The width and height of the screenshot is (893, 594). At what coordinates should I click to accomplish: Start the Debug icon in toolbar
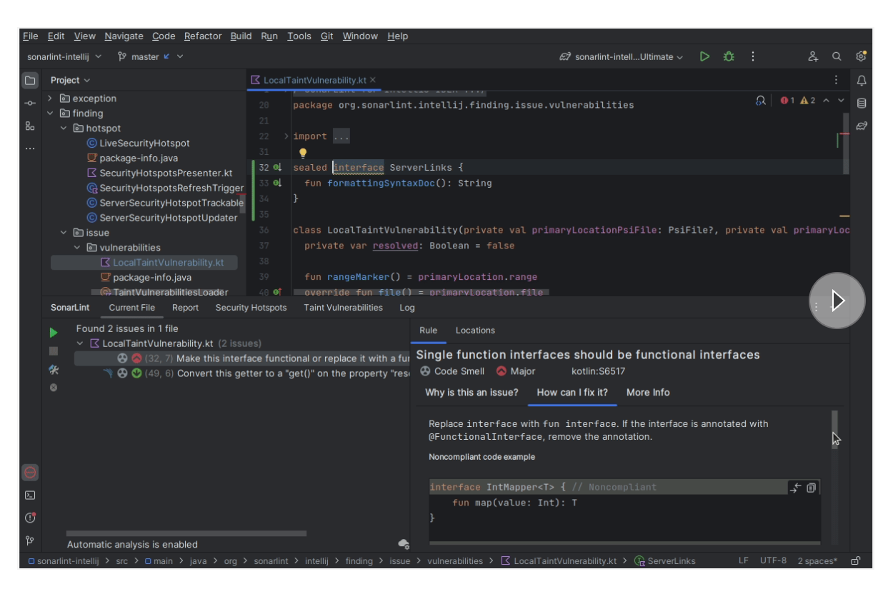tap(729, 55)
